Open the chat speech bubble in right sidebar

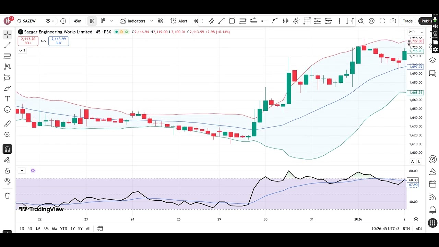point(432,74)
